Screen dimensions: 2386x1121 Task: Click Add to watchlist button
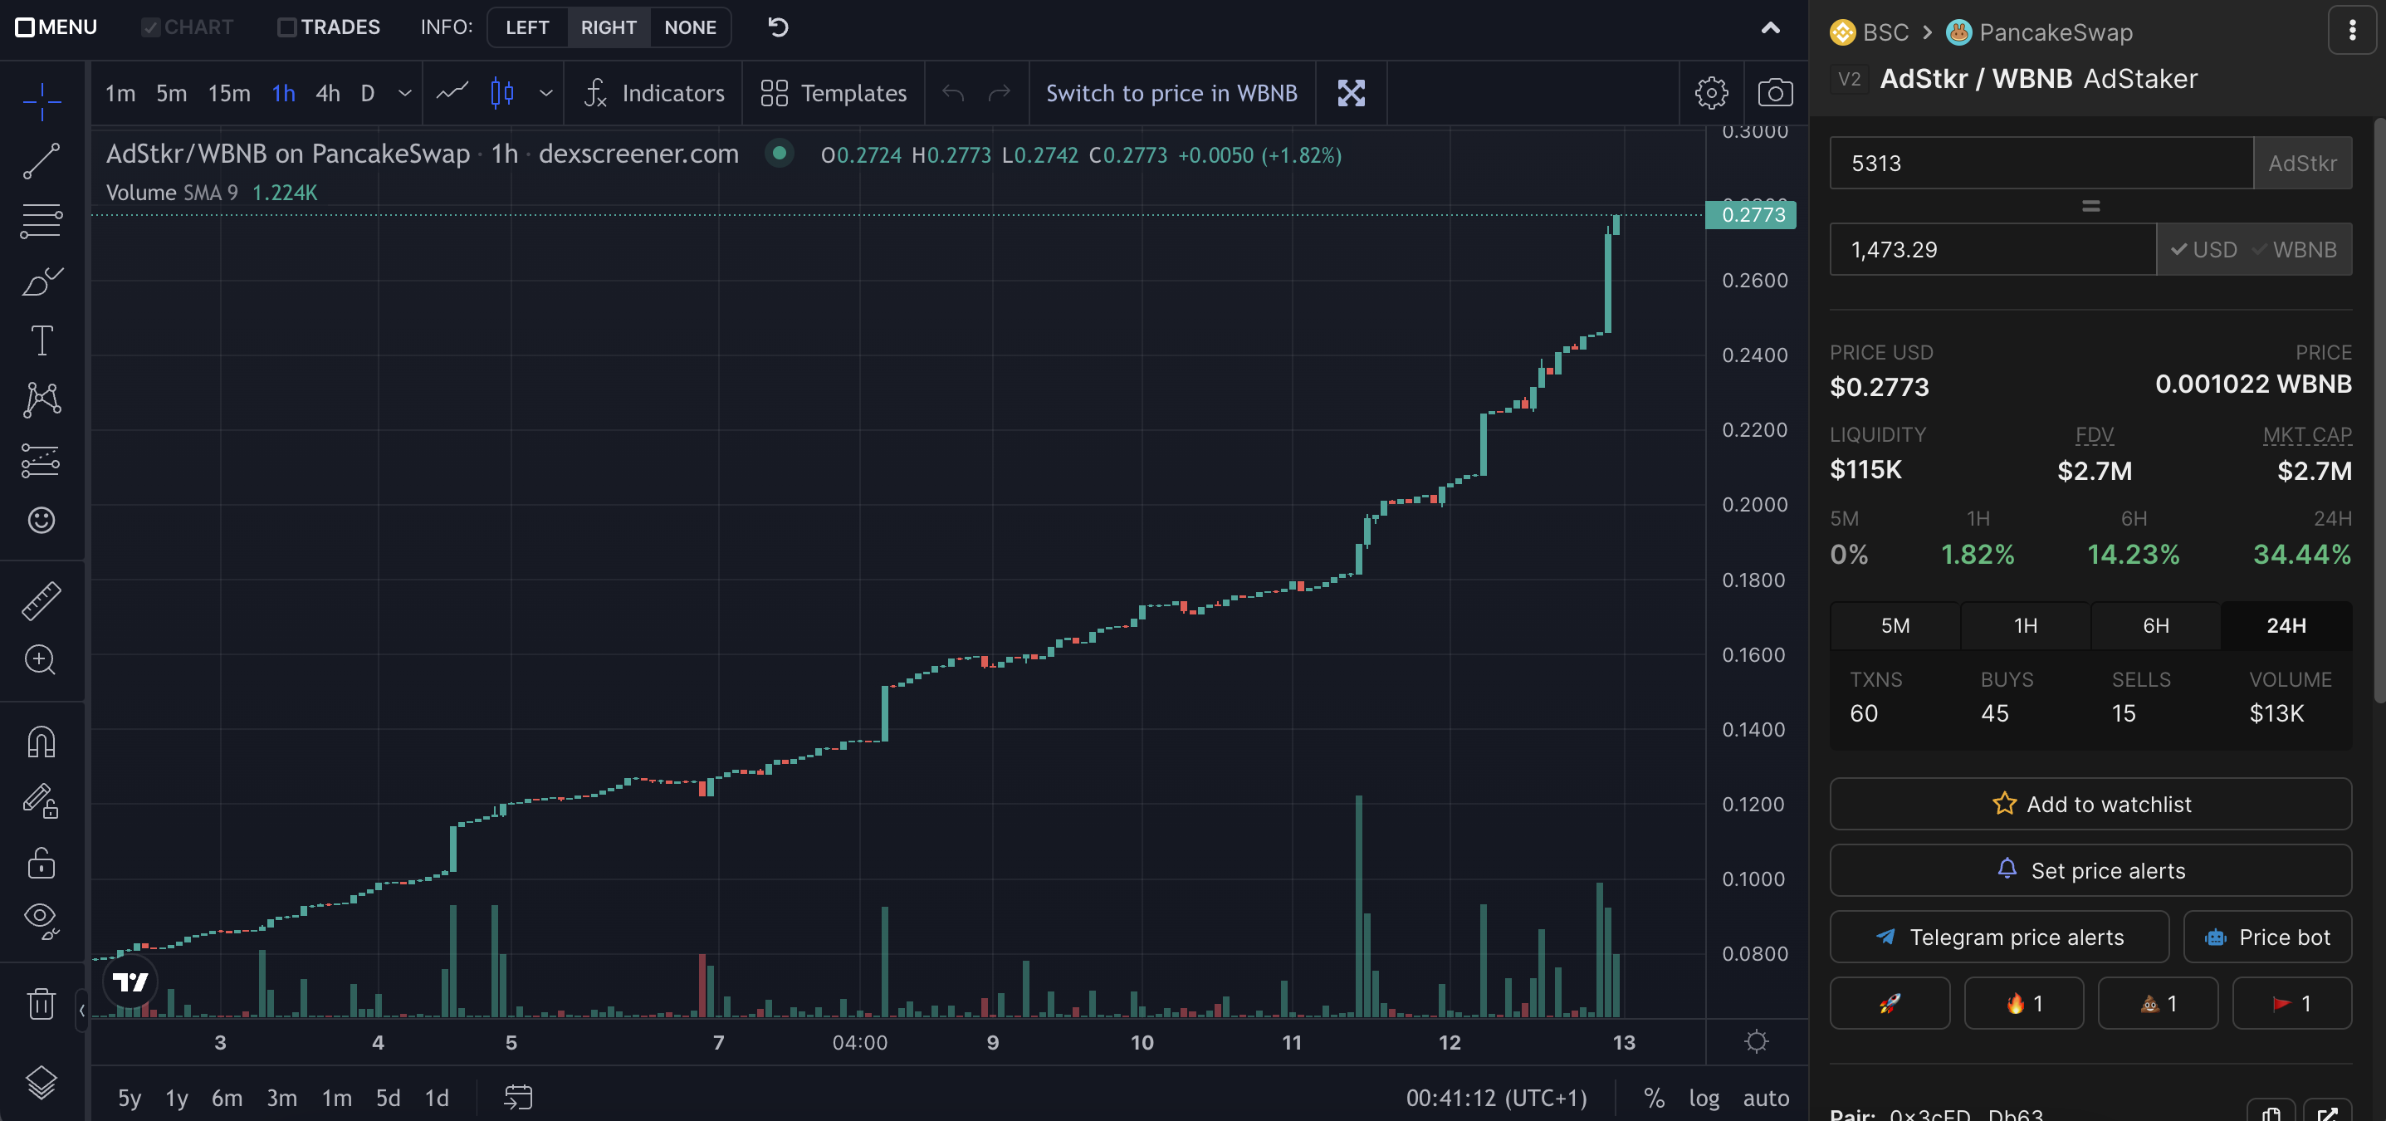coord(2090,803)
